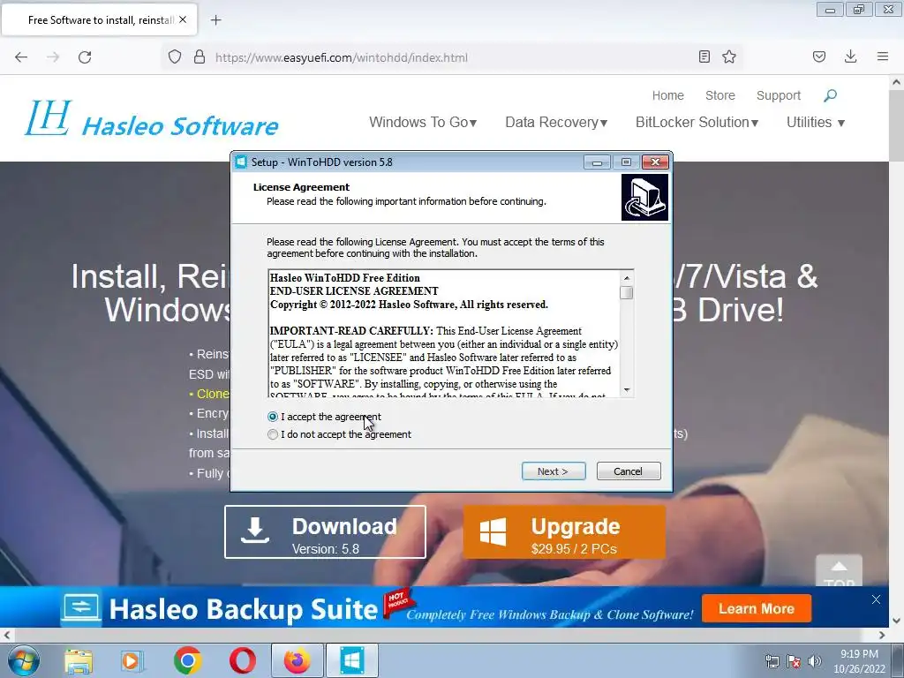Click the setup wizard disk icon
The height and width of the screenshot is (678, 904).
pos(644,198)
